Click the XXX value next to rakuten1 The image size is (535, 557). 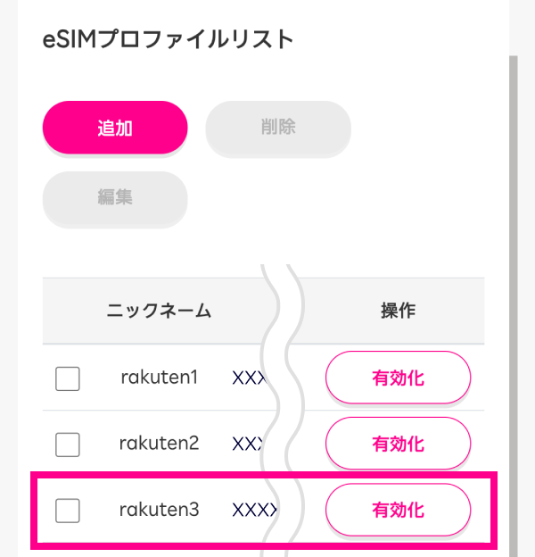(x=248, y=378)
